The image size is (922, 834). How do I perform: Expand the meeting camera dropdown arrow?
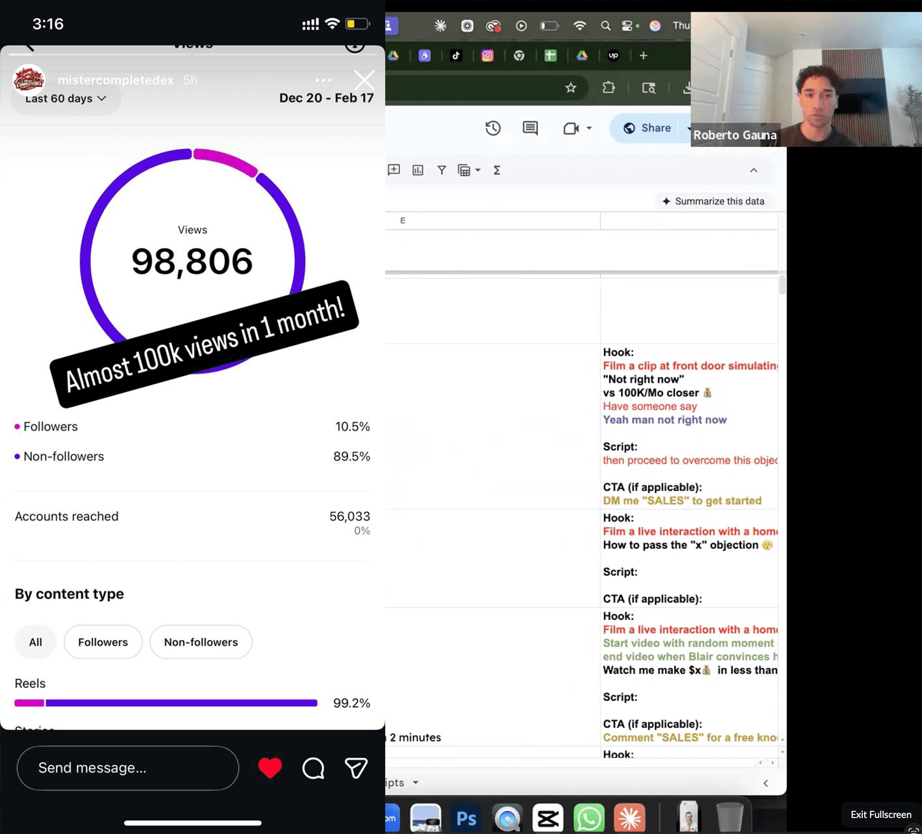[x=589, y=128]
